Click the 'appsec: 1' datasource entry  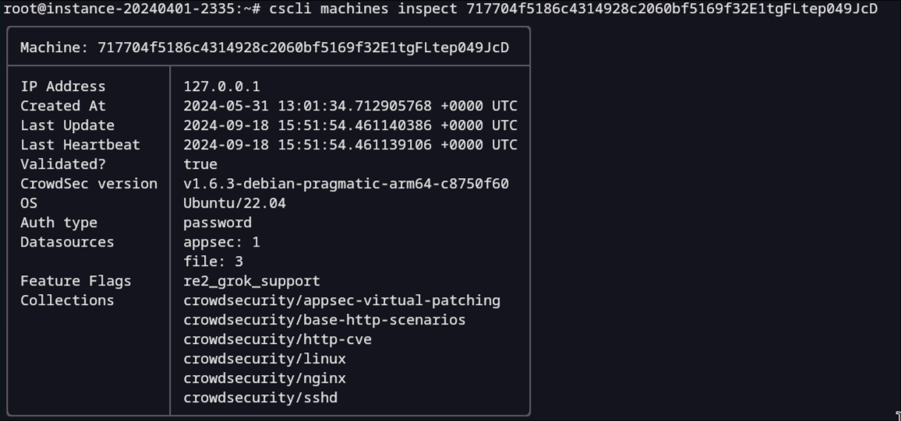[x=221, y=242]
